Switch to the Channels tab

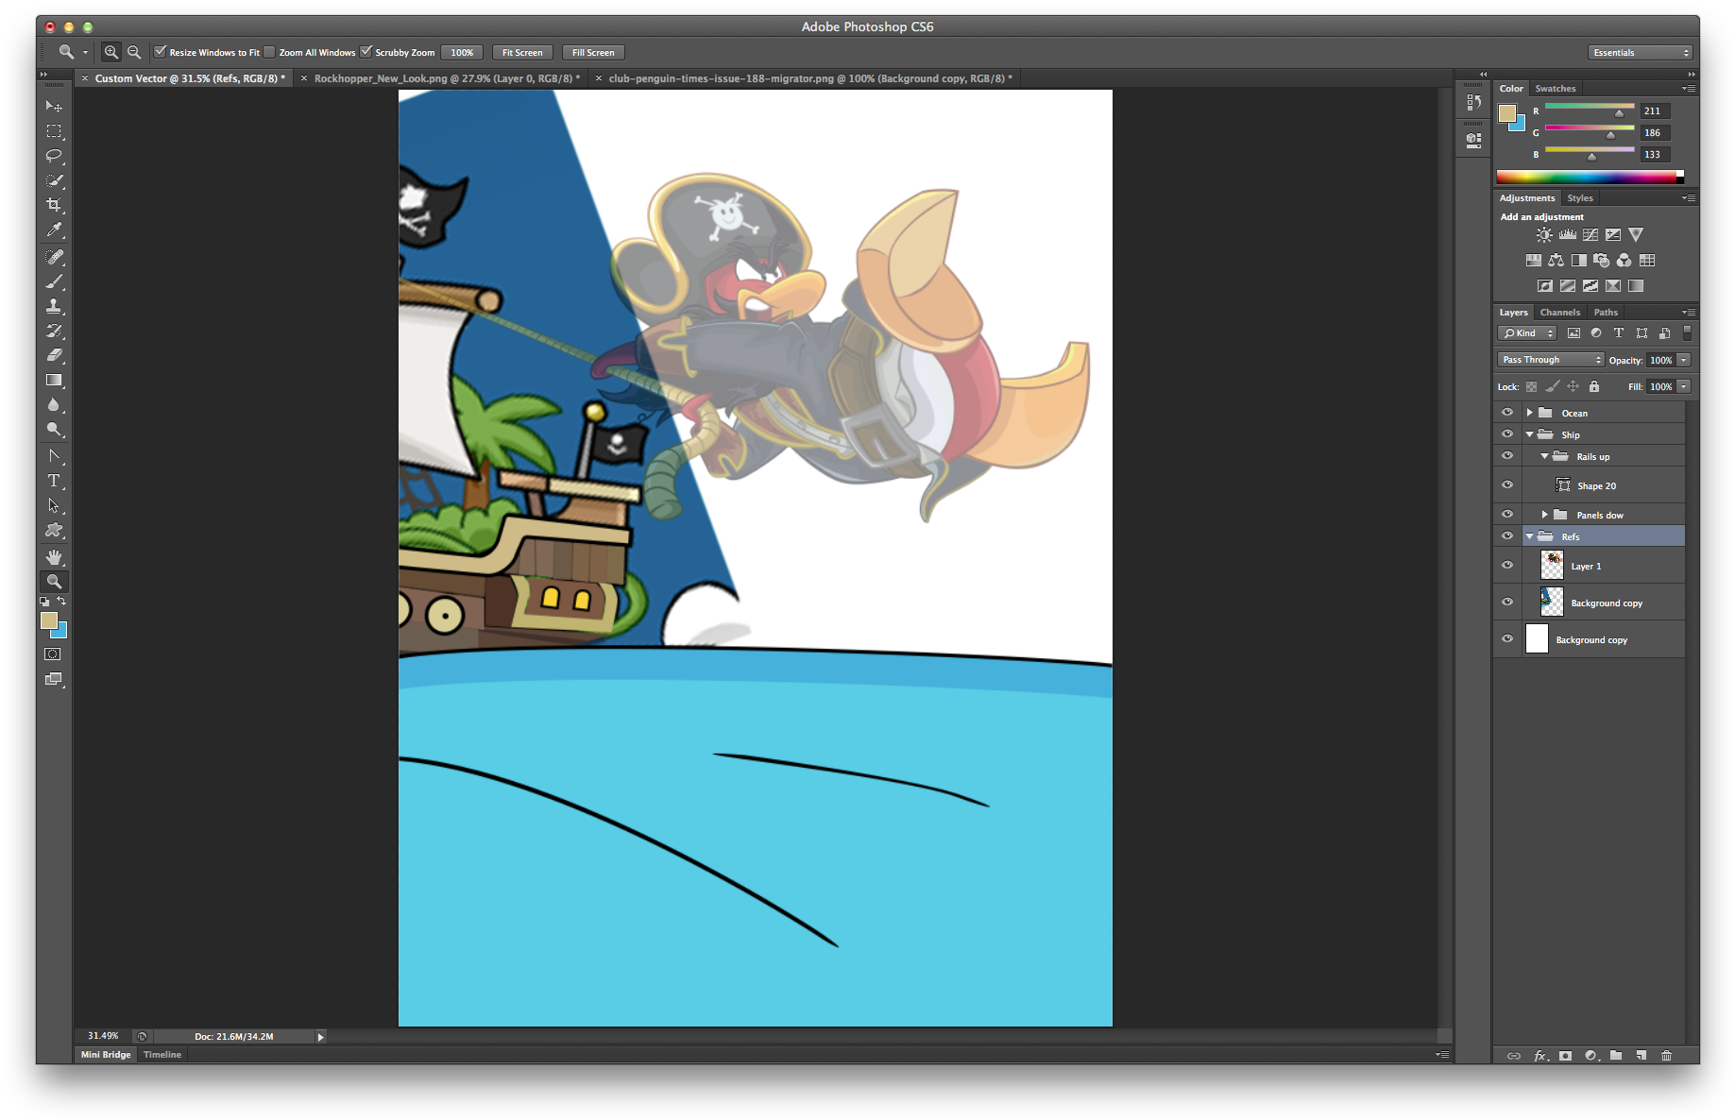pos(1560,312)
